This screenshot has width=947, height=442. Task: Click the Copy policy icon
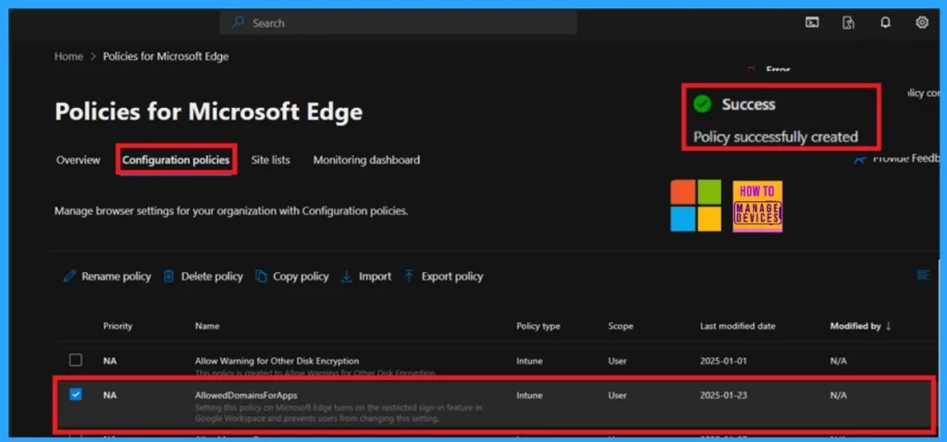coord(261,276)
